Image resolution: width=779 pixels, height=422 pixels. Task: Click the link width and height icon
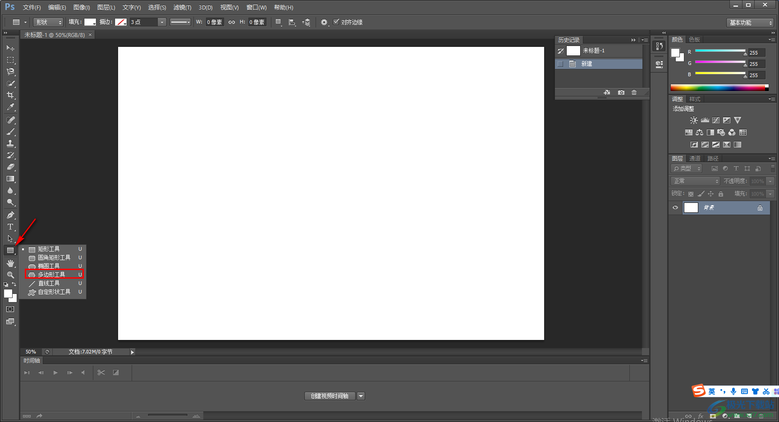232,22
